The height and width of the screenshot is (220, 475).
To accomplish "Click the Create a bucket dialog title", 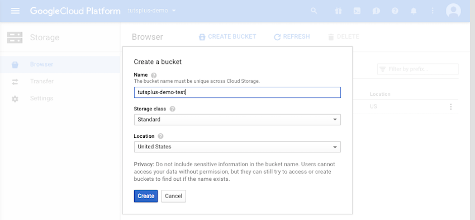I will tap(158, 62).
